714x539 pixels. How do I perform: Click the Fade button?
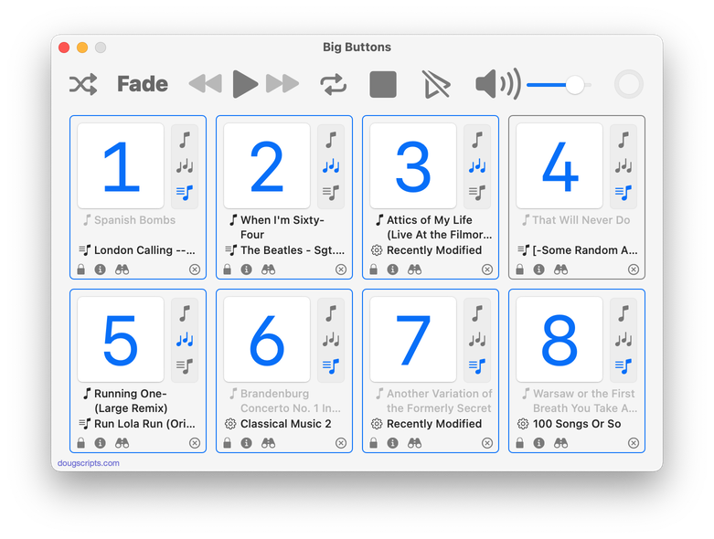tap(143, 84)
